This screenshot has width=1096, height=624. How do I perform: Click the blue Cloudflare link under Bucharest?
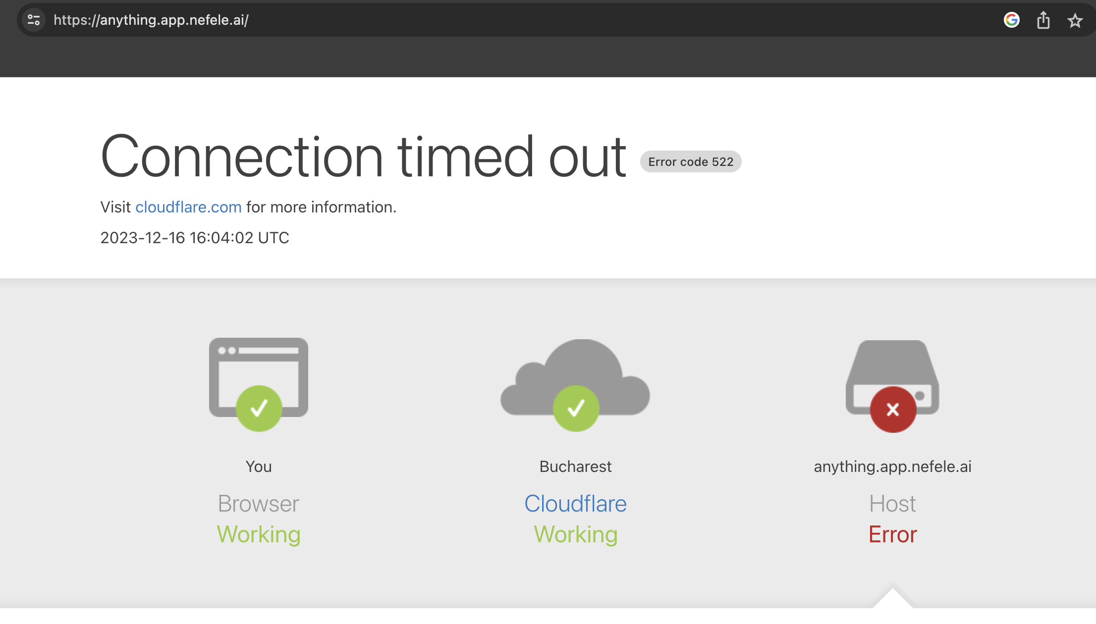(x=575, y=504)
